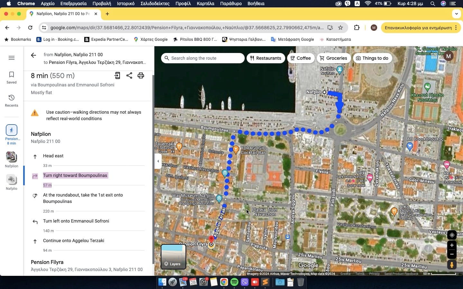Viewport: 463px width, 289px height.
Task: Open the Layers map type switcher
Action: 173,256
